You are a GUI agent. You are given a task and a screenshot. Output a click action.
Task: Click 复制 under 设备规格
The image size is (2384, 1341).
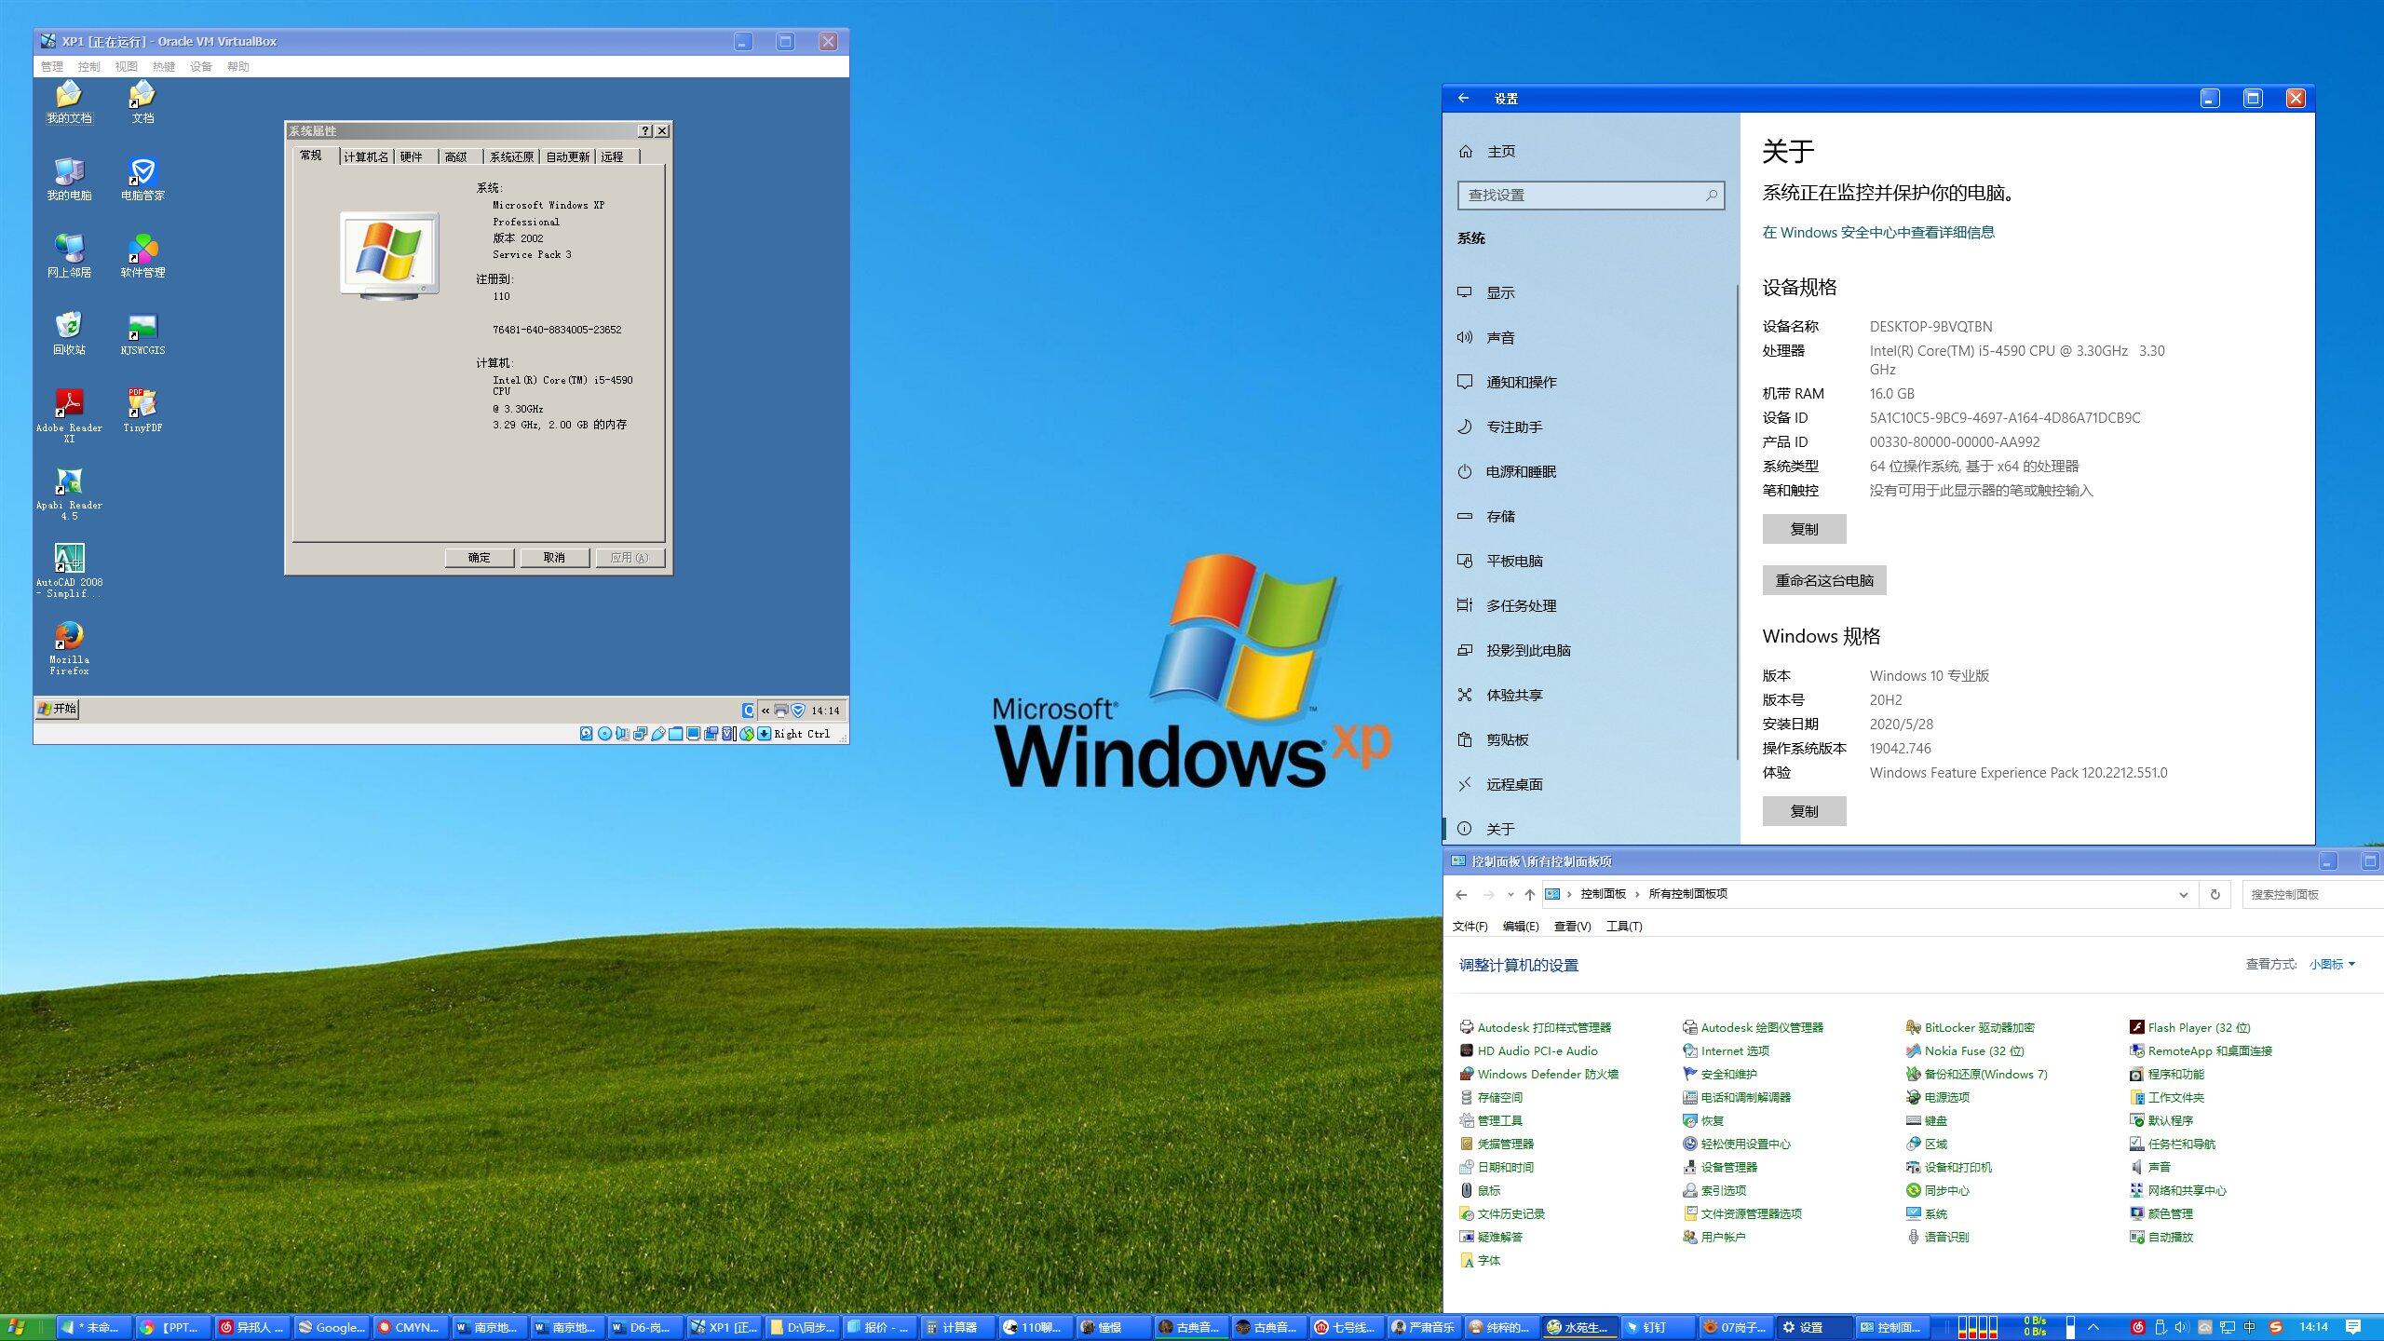1804,529
